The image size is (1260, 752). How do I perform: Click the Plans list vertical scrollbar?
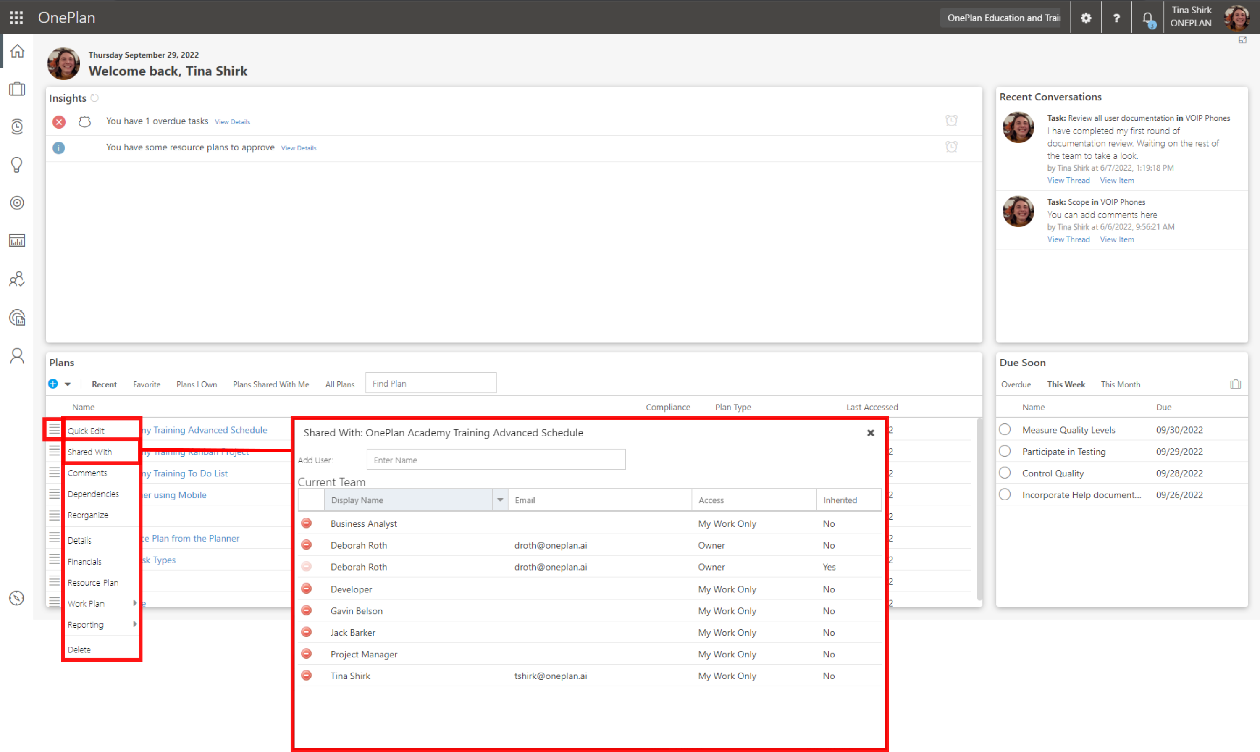(x=979, y=509)
